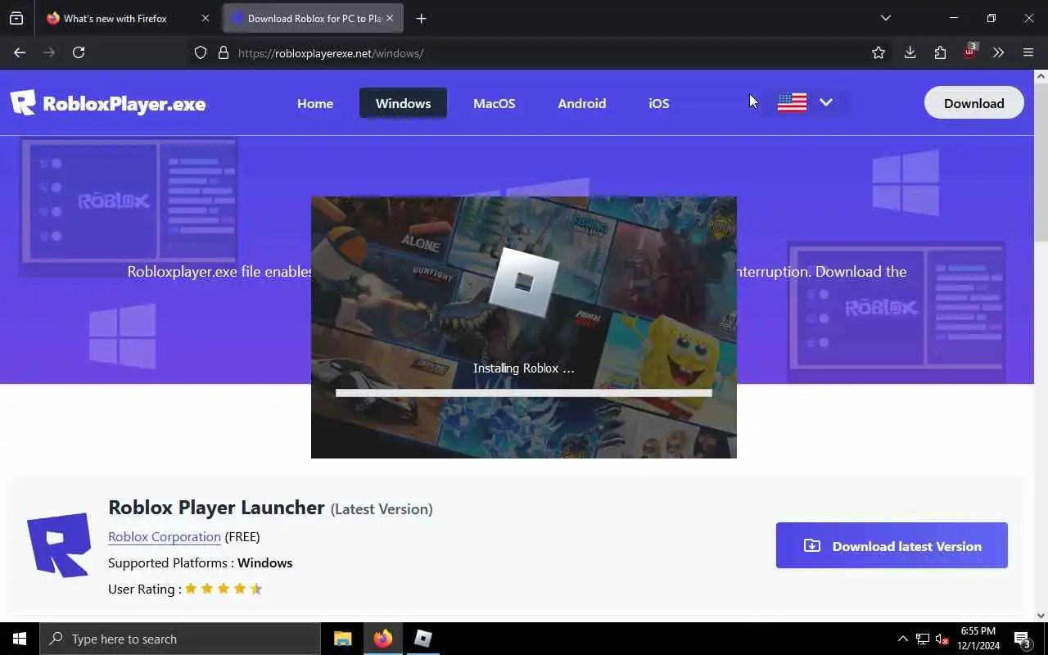Screen dimensions: 1048x655
Task: Open the Windows Start menu
Action: pos(20,639)
